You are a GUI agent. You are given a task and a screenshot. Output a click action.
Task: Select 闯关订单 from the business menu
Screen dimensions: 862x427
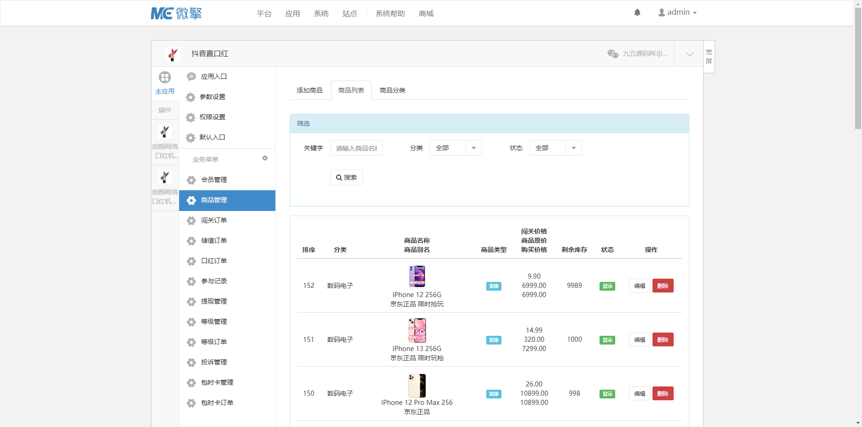point(213,220)
